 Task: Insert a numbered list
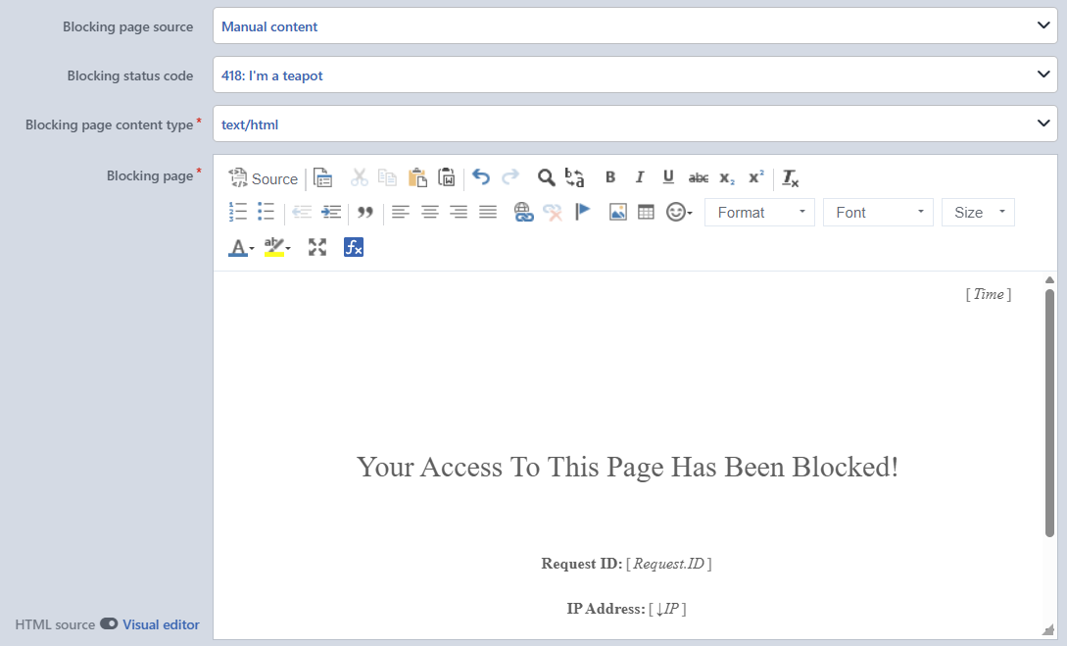click(237, 213)
